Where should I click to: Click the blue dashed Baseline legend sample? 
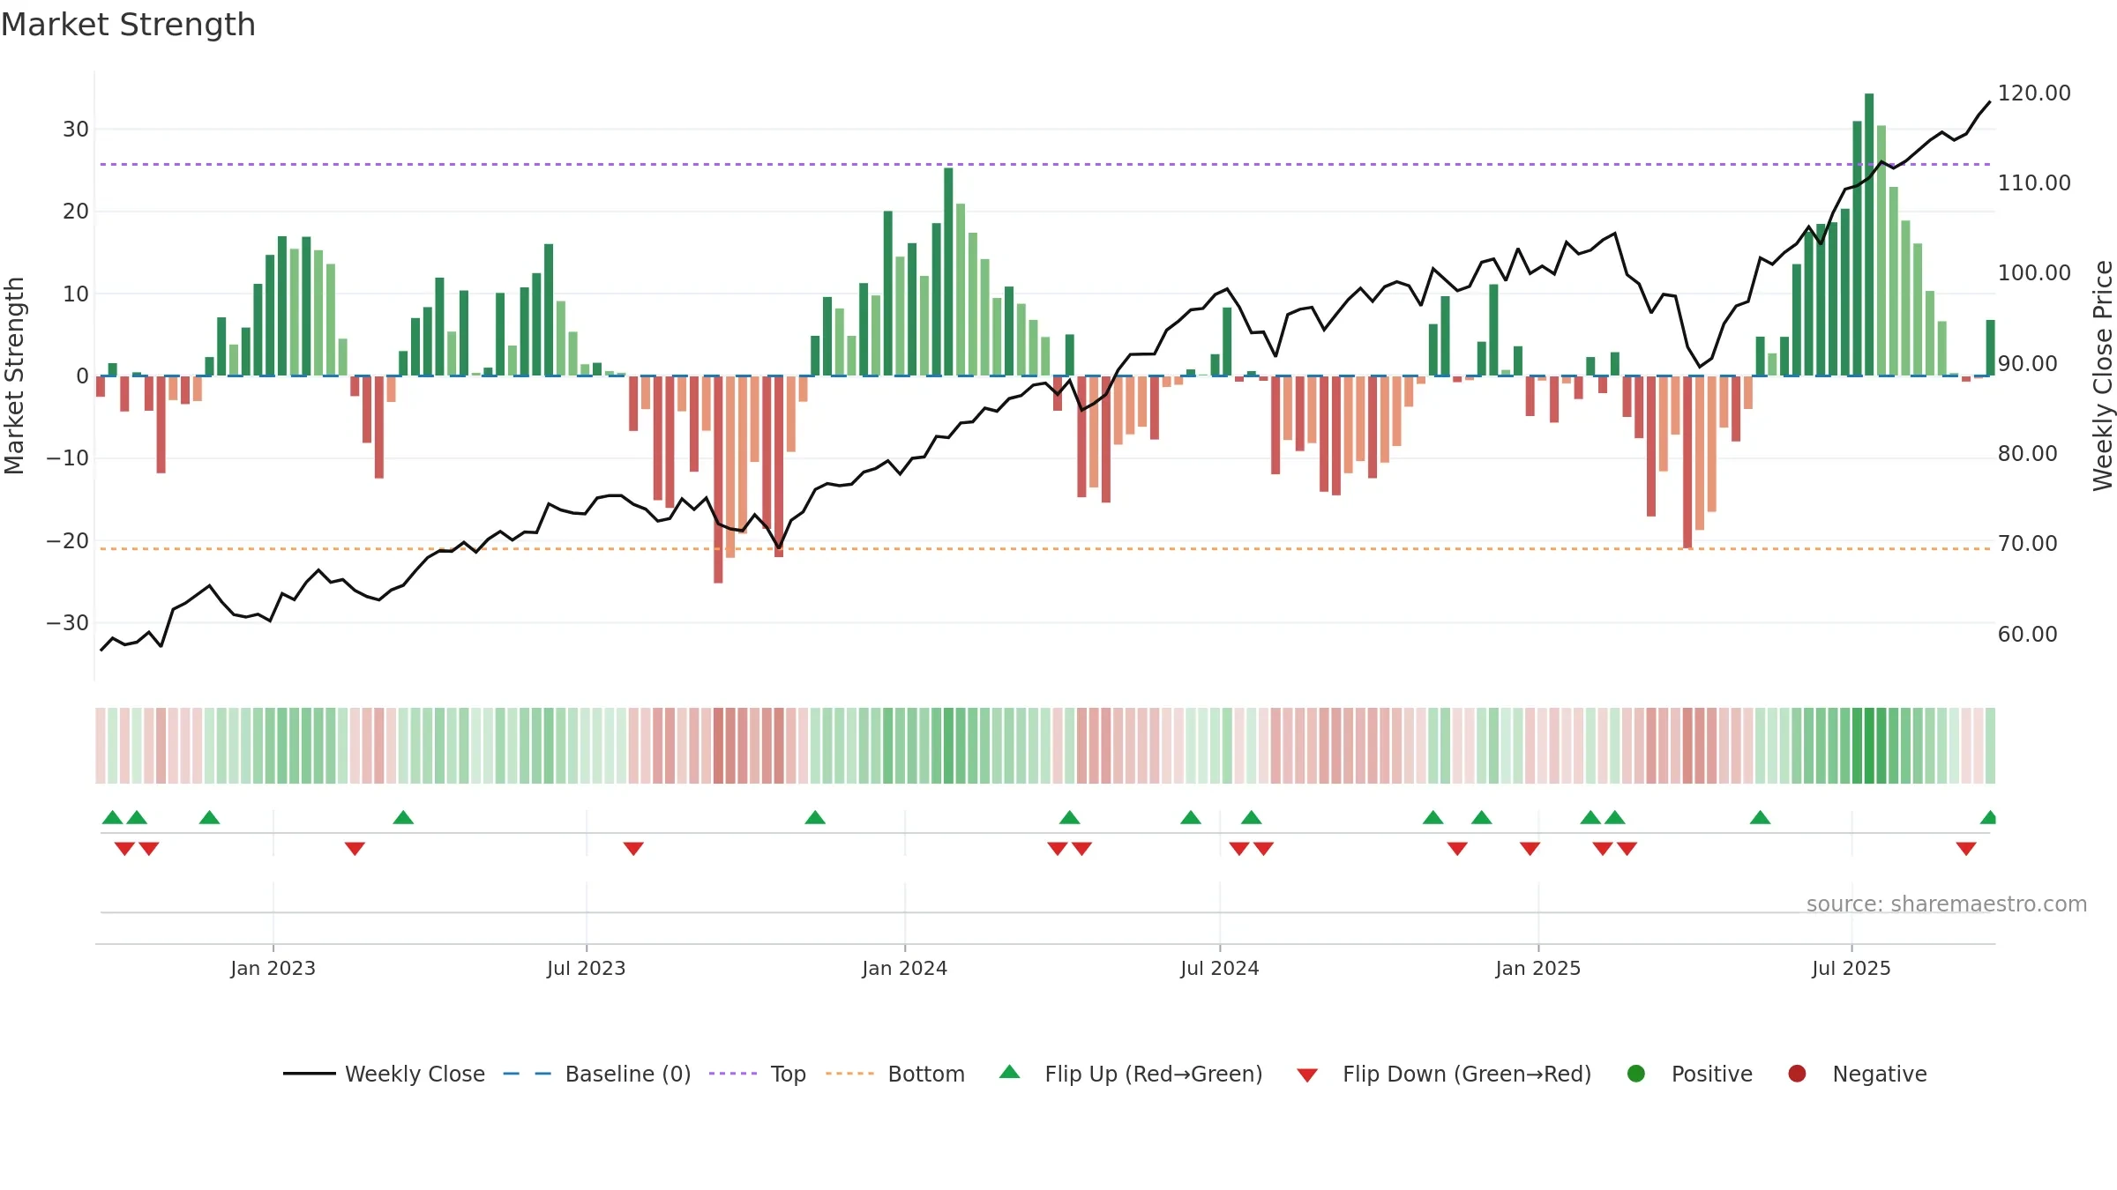[x=527, y=1074]
